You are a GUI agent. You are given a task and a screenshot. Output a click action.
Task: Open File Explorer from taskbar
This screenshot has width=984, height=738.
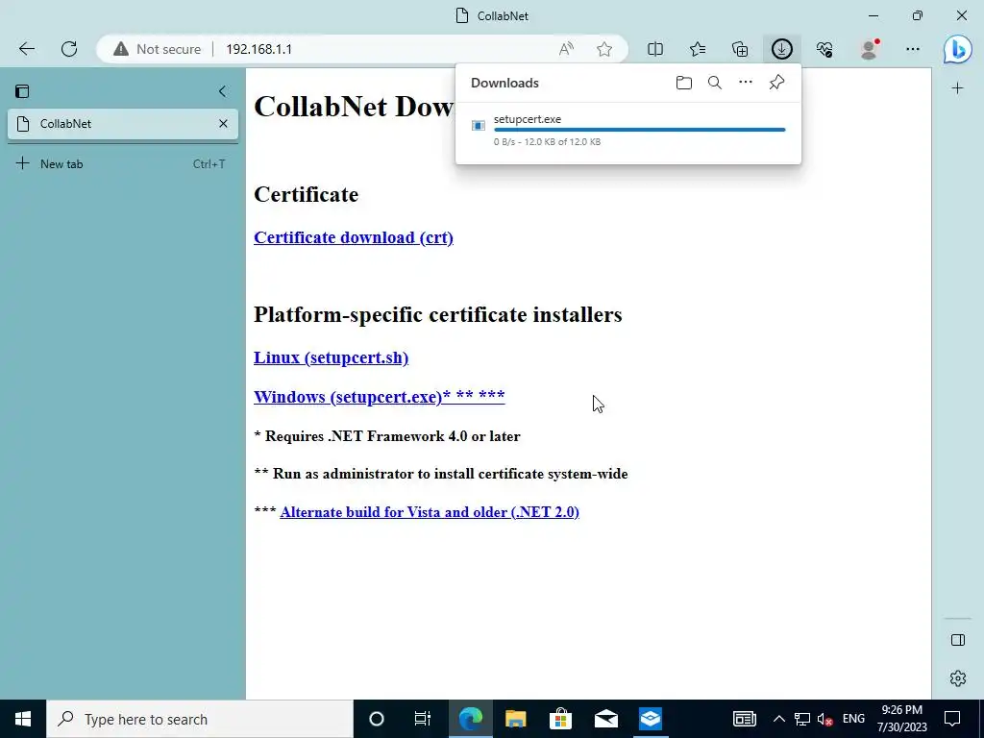[x=515, y=719]
